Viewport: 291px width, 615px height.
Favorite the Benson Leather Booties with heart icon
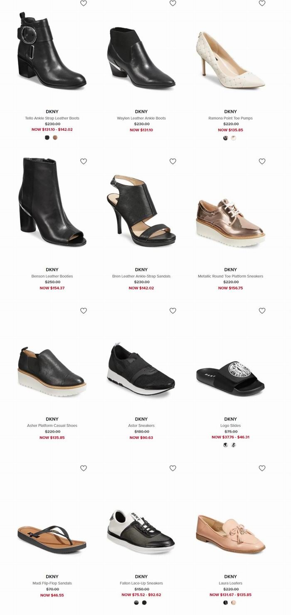(x=84, y=161)
